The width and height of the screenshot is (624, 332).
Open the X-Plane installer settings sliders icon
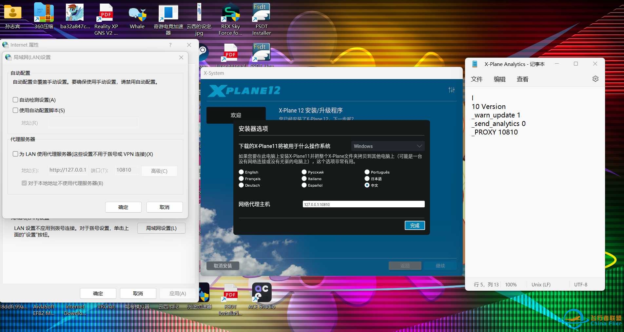tap(451, 90)
